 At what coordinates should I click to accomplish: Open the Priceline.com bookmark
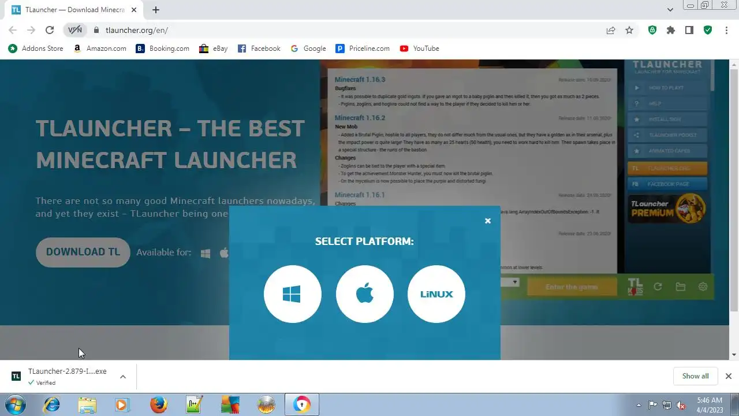pyautogui.click(x=363, y=49)
